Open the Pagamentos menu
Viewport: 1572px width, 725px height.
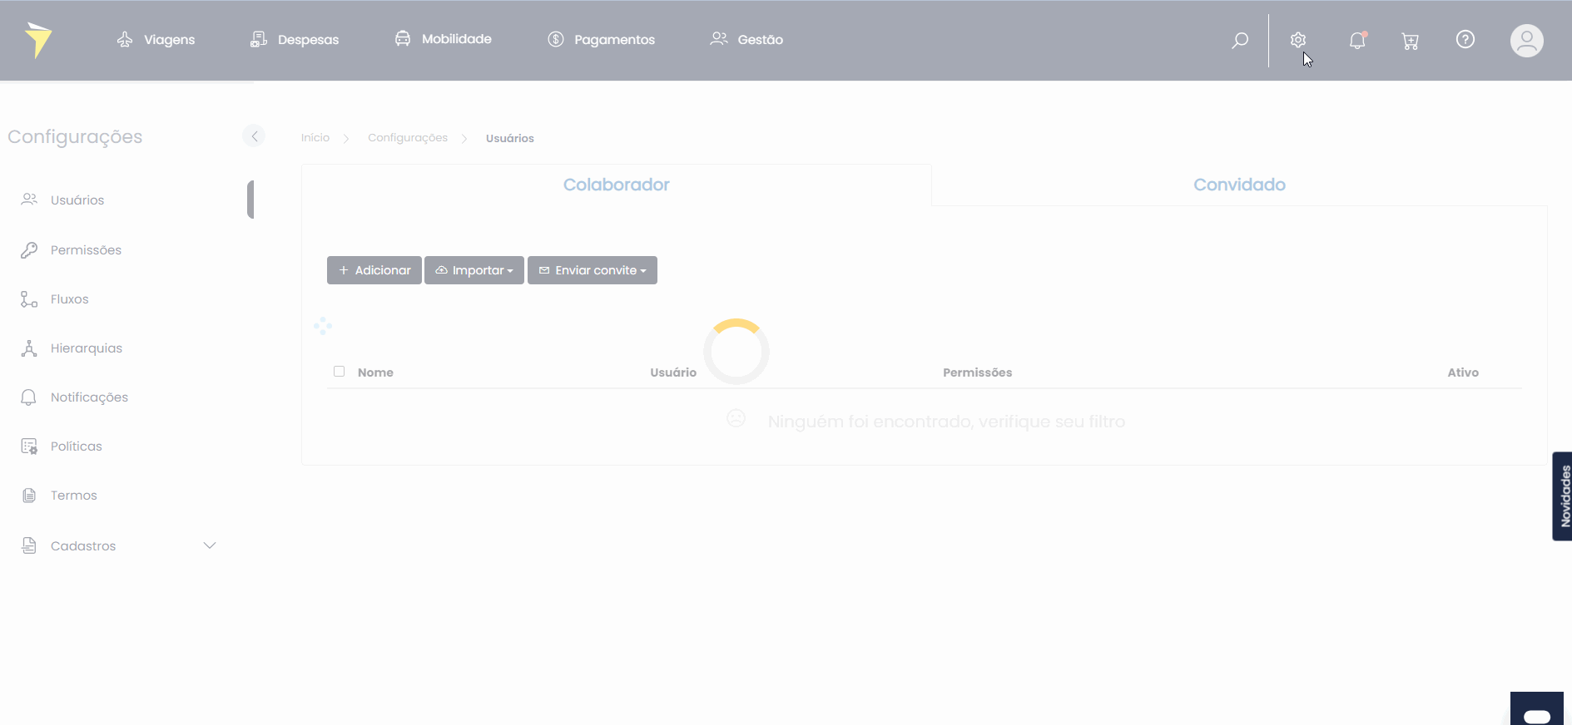pyautogui.click(x=601, y=40)
